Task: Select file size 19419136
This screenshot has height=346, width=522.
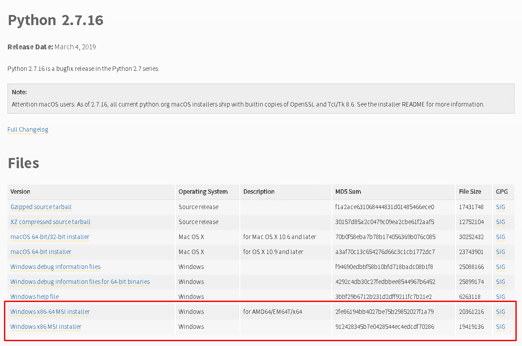Action: 471,327
